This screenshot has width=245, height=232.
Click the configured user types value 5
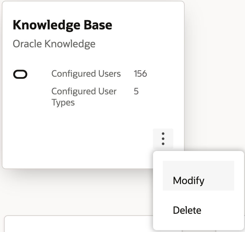click(136, 92)
